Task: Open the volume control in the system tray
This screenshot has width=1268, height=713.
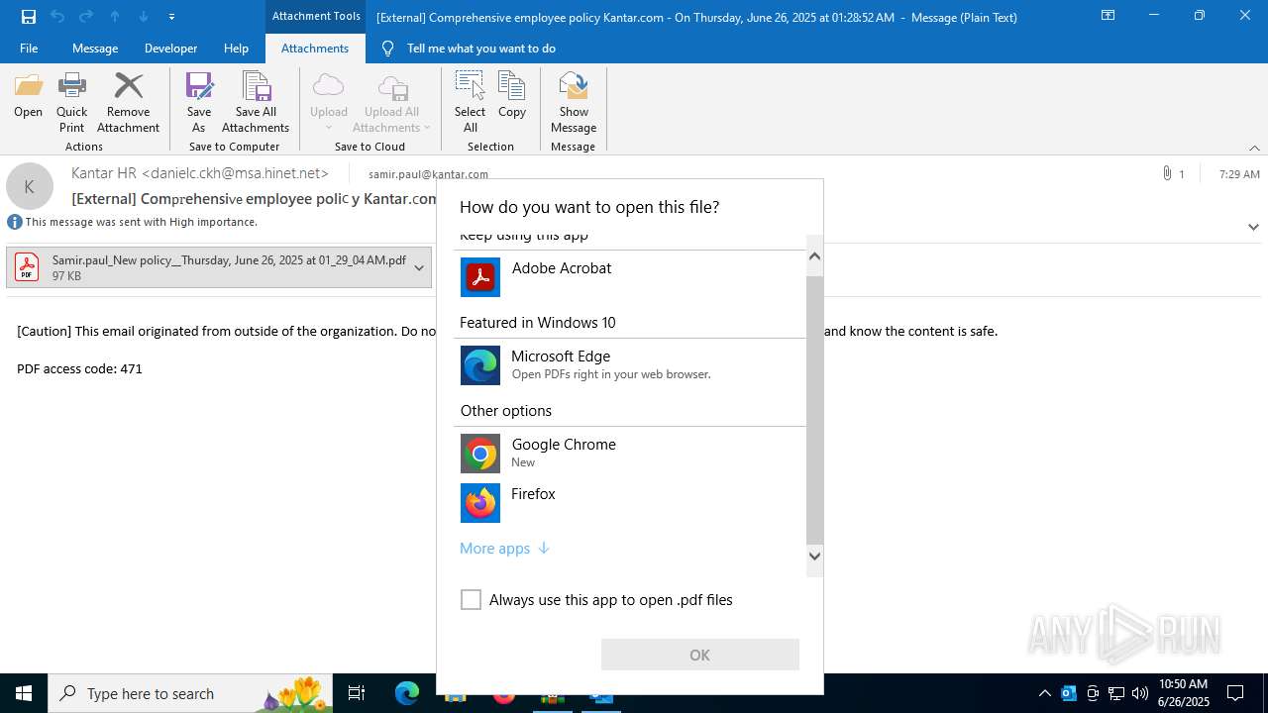Action: pos(1140,693)
